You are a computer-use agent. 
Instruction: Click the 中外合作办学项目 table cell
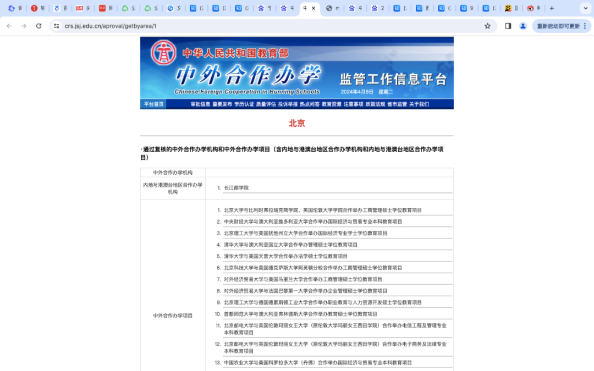click(173, 315)
